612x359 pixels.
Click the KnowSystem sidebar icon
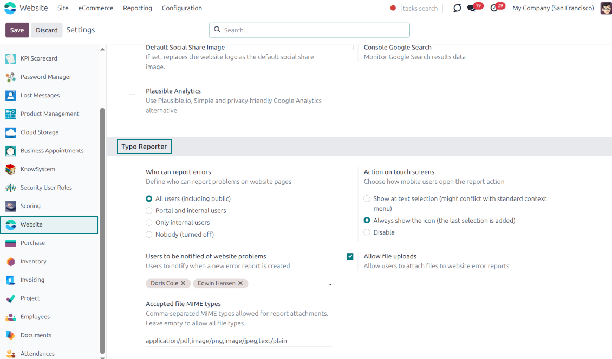click(x=10, y=169)
